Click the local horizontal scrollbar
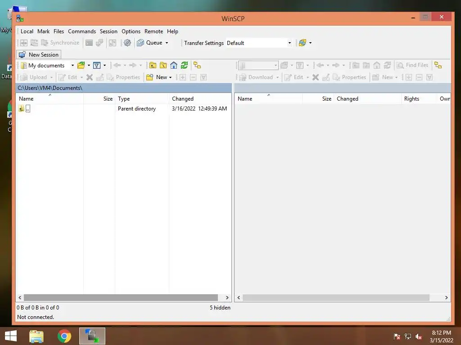 click(x=121, y=297)
